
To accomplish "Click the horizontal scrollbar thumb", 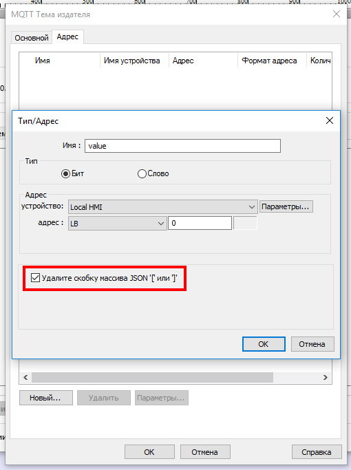I will pyautogui.click(x=152, y=377).
